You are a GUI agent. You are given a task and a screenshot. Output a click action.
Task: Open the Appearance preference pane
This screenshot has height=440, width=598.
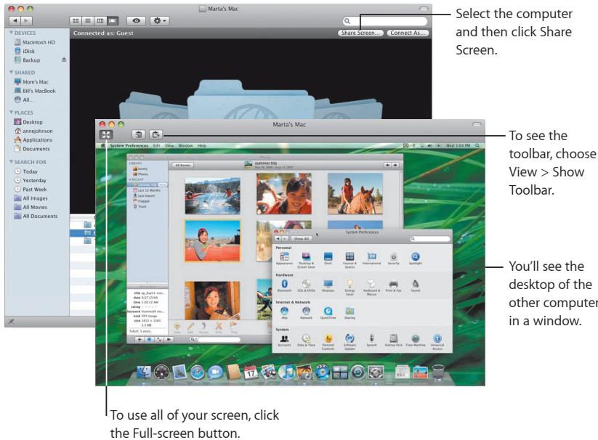285,258
